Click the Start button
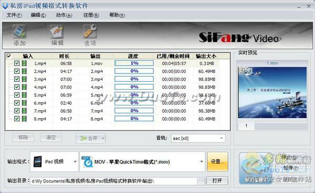This screenshot has height=193, width=315. click(256, 168)
